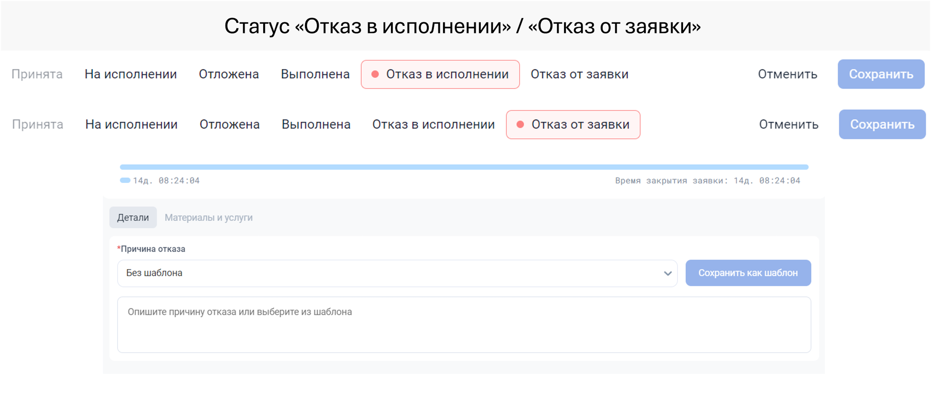Click "Отменить" in the upper status row
This screenshot has width=931, height=394.
pos(787,74)
